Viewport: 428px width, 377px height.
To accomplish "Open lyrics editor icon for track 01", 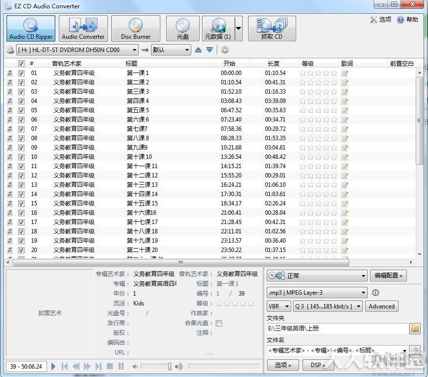I will coord(345,73).
